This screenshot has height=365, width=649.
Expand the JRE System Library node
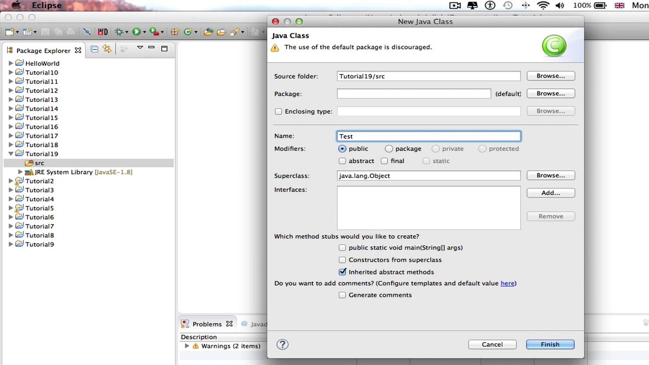point(20,172)
